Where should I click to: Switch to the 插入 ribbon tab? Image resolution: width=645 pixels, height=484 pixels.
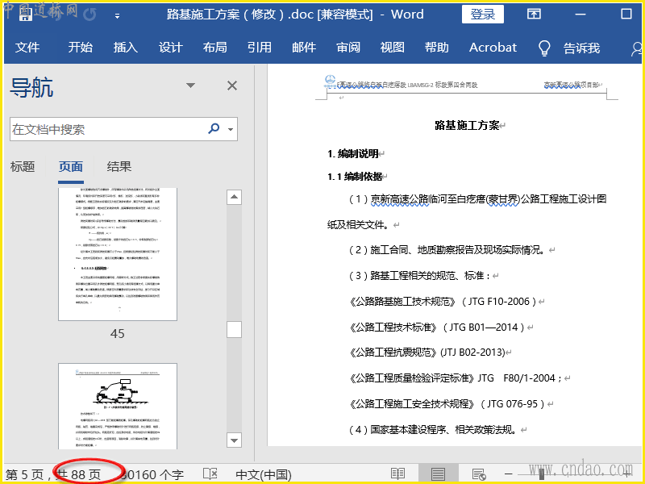[x=126, y=48]
